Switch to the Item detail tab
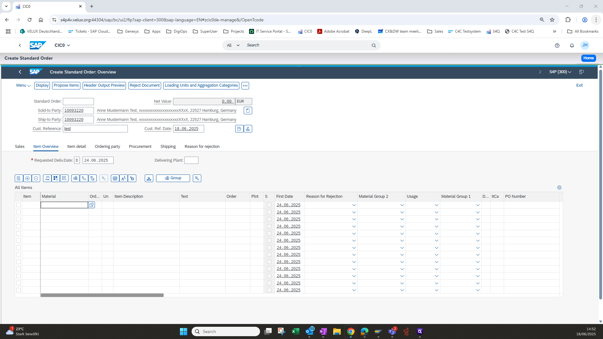Image resolution: width=603 pixels, height=339 pixels. pos(76,147)
